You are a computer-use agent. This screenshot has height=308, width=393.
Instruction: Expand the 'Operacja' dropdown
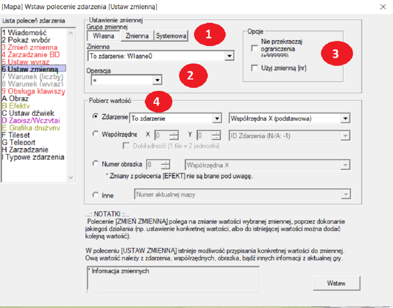coord(156,80)
